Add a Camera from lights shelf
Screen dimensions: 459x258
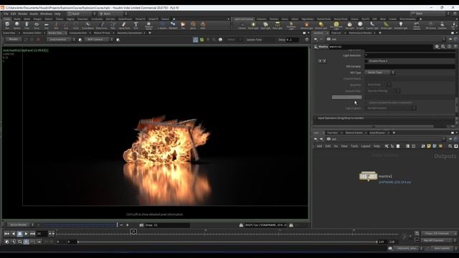242,26
